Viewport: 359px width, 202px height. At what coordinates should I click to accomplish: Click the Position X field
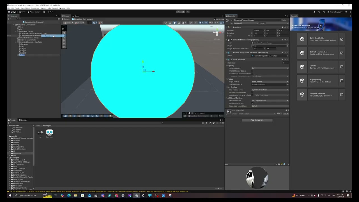pyautogui.click(x=258, y=30)
